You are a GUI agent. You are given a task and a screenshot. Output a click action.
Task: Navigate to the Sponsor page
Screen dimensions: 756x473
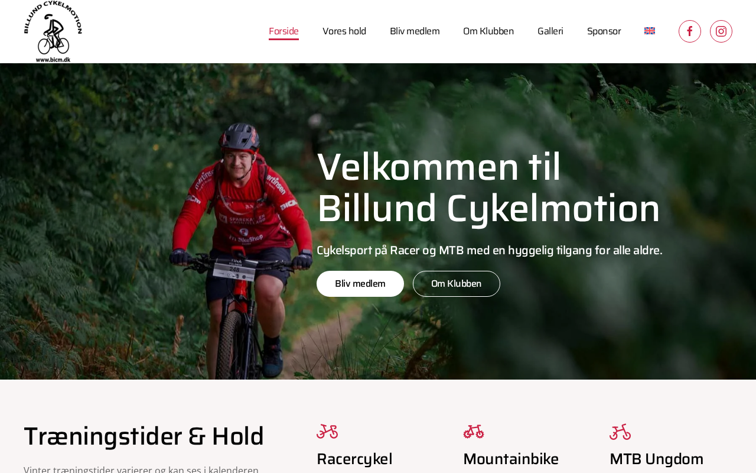tap(604, 31)
